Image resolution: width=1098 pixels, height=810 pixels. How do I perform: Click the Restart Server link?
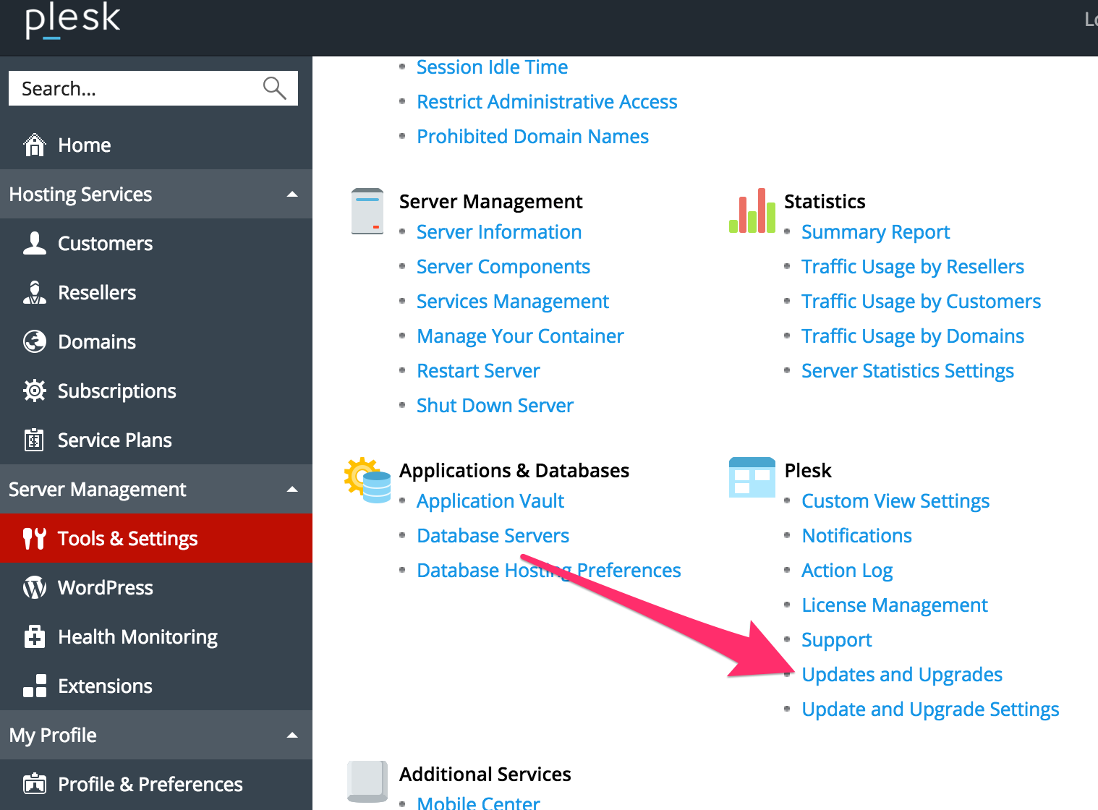coord(477,370)
